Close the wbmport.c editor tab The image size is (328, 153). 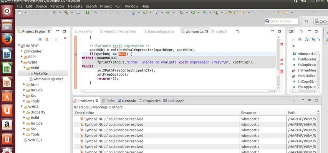207,31
